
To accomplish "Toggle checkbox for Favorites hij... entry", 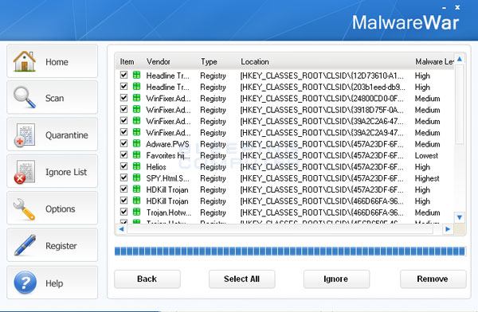I will click(123, 154).
